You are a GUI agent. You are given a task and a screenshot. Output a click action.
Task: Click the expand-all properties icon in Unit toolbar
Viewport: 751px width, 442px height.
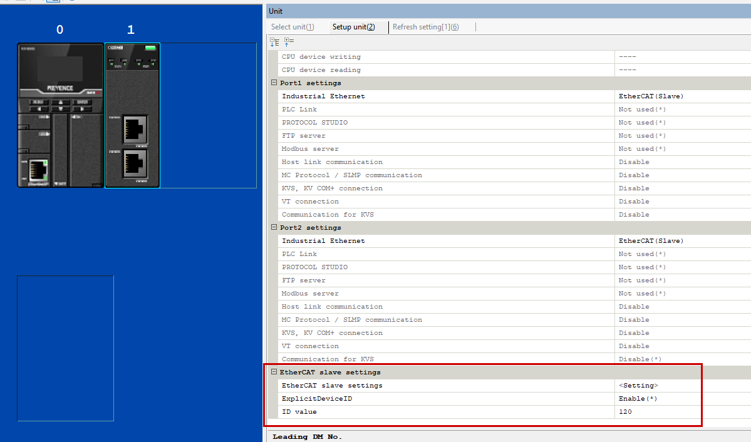289,42
